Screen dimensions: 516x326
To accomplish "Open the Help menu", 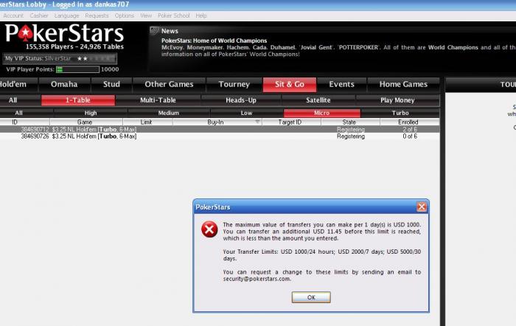I will [201, 15].
